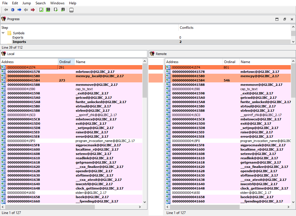Collapse the Symbols tree node
Image resolution: width=296 pixels, height=216 pixels.
pyautogui.click(x=3, y=33)
